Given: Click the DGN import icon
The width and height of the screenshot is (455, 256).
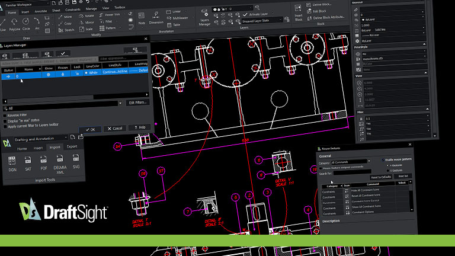Looking at the screenshot, I should 12,162.
